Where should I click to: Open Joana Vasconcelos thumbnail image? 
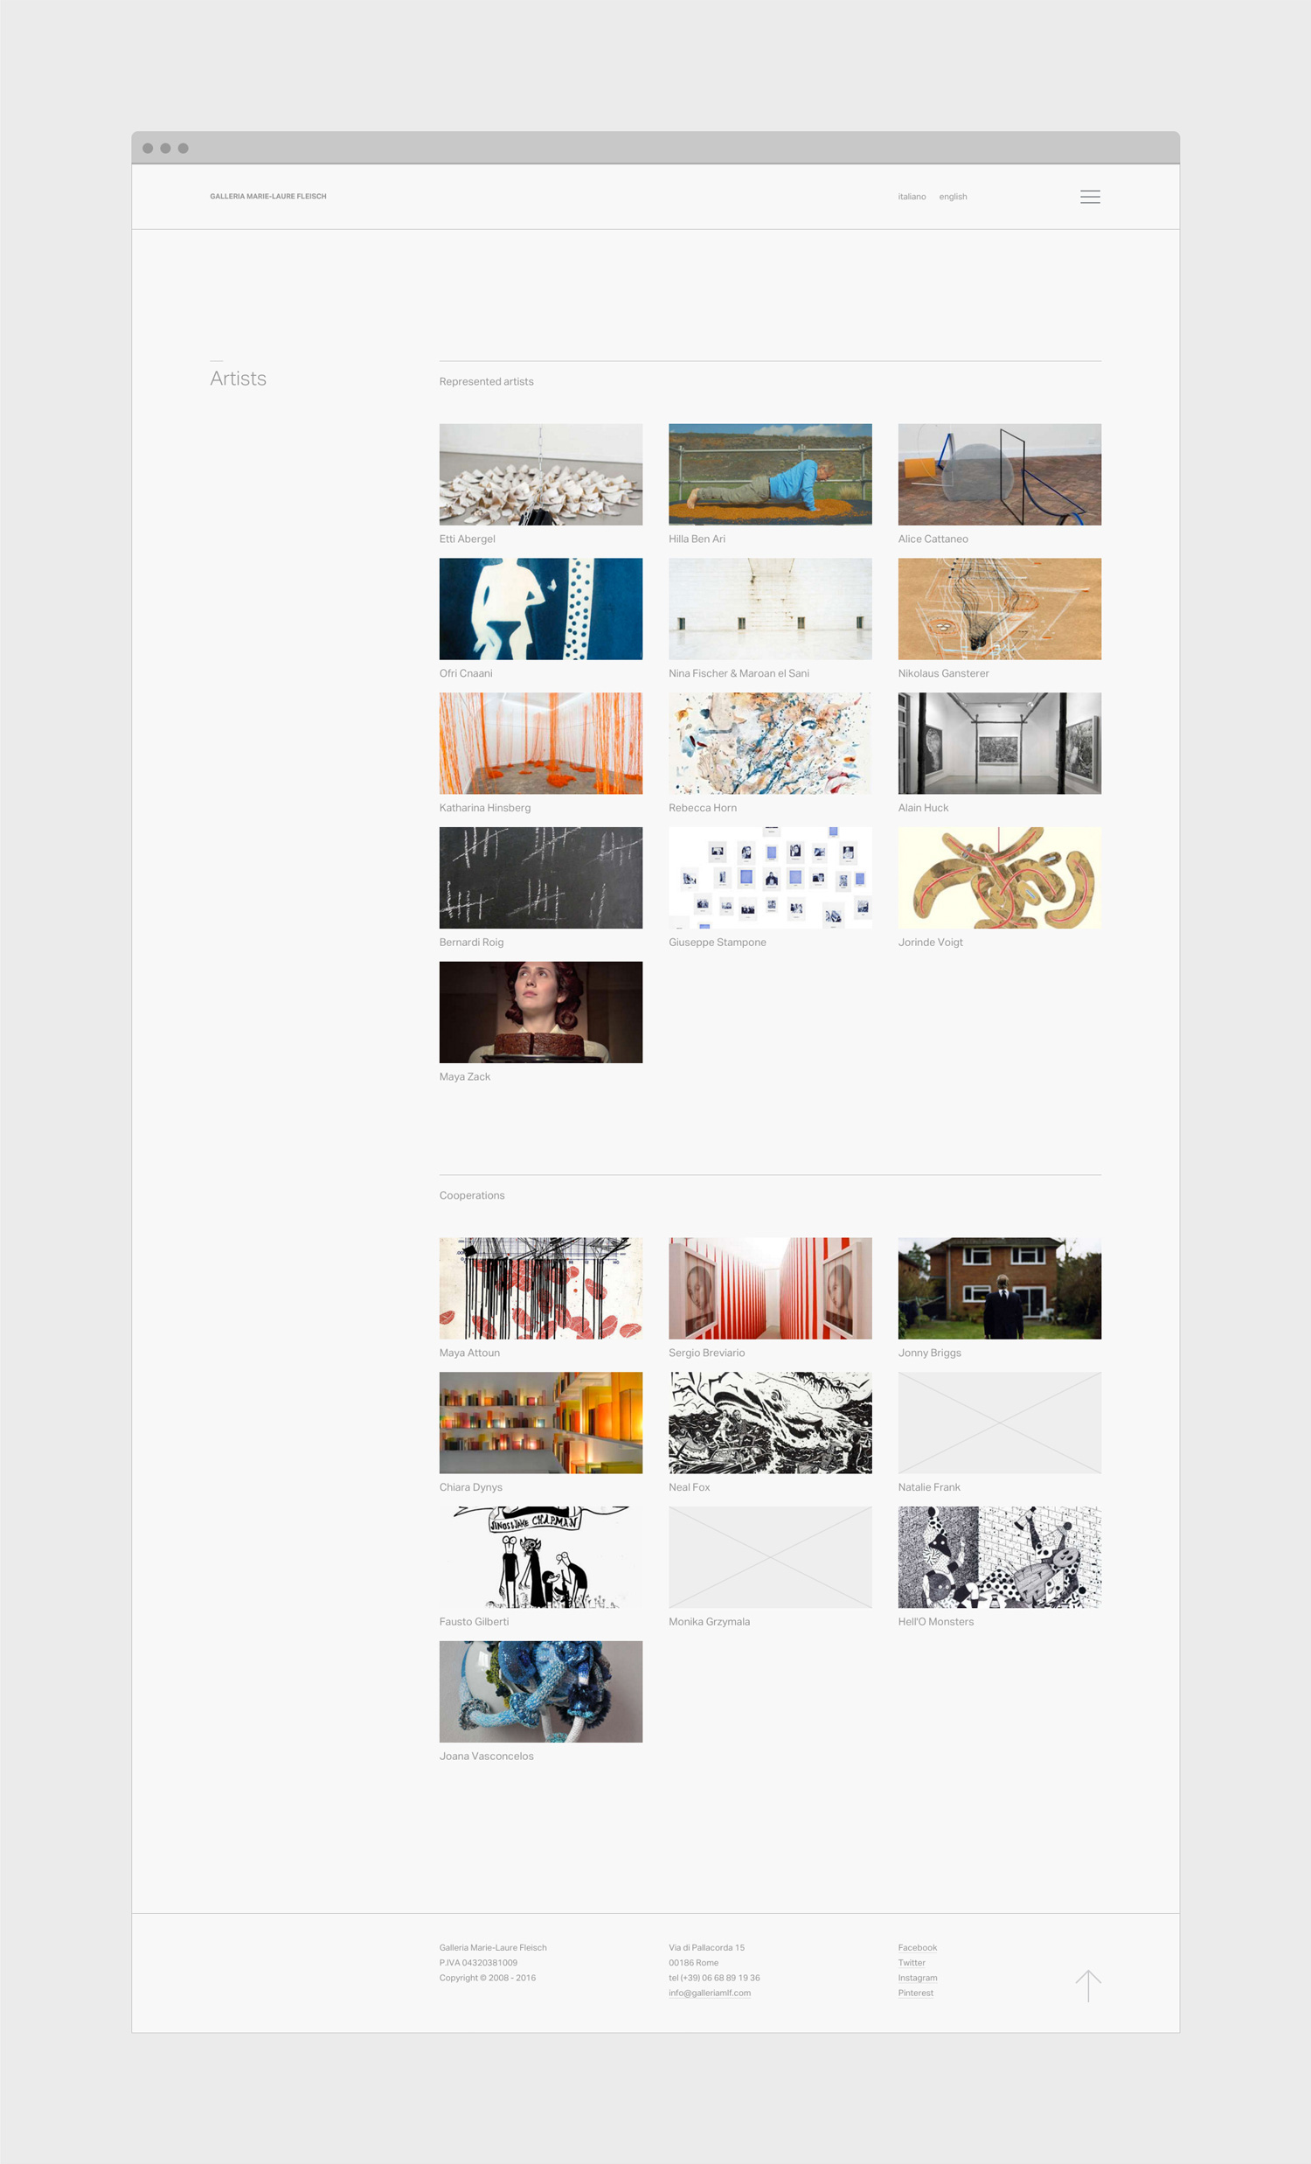(x=541, y=1692)
